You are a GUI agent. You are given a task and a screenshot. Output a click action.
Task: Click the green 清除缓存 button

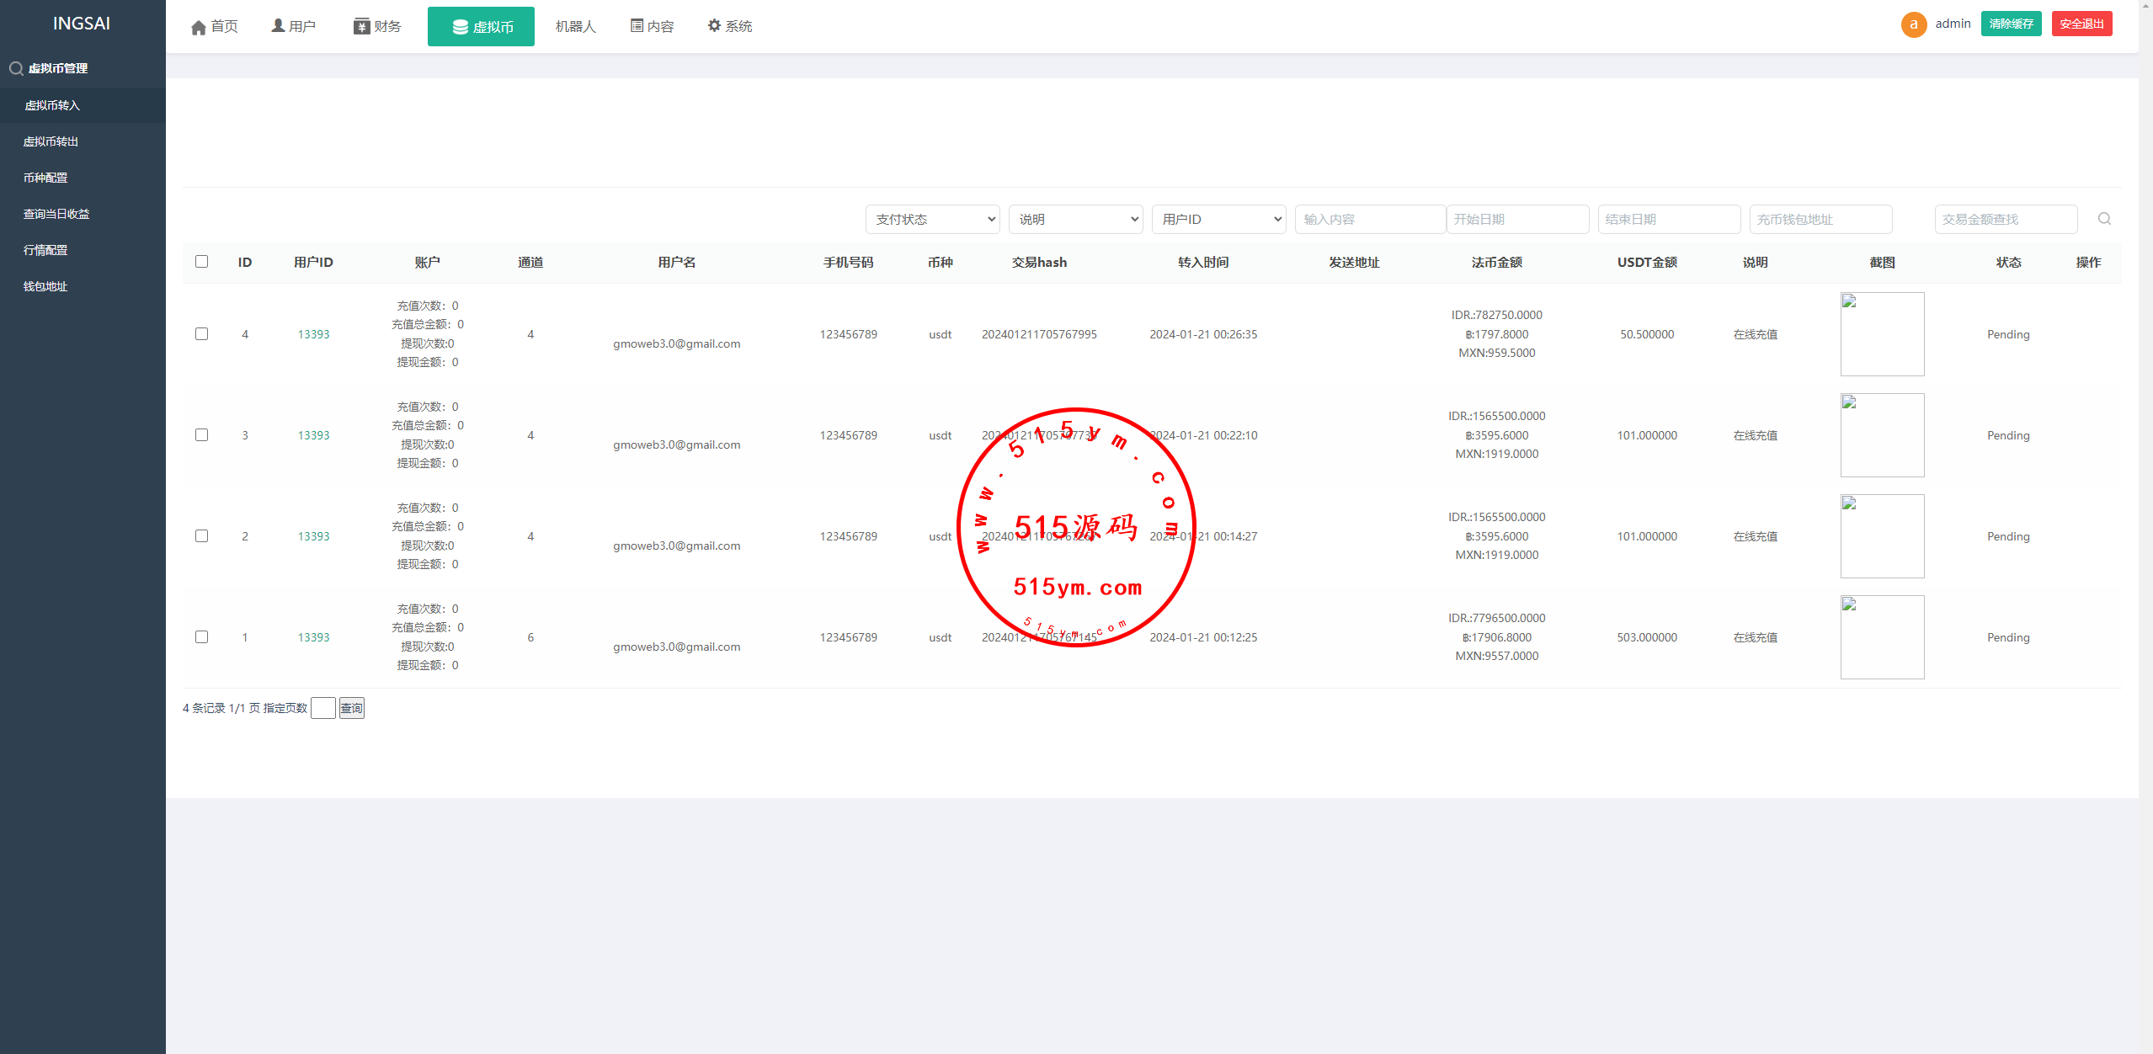point(2011,24)
